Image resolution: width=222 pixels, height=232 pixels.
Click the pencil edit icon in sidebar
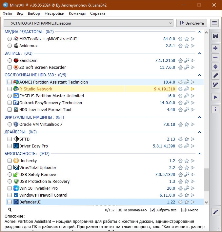click(215, 76)
